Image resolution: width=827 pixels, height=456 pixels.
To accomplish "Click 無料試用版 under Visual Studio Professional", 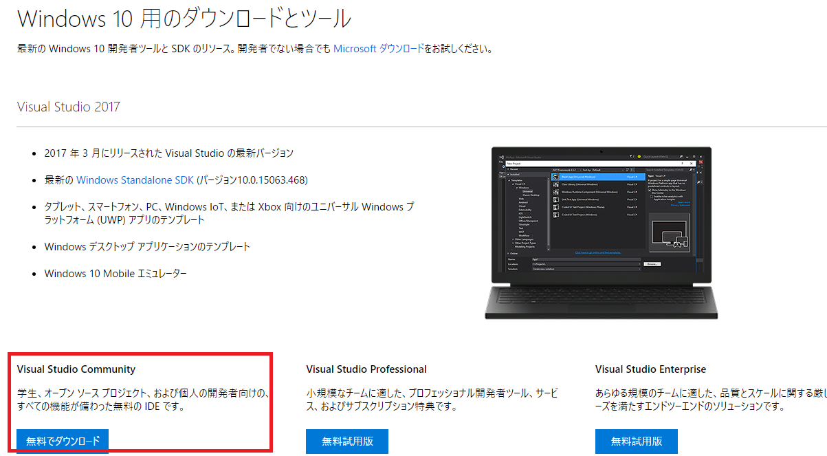I will pyautogui.click(x=347, y=441).
